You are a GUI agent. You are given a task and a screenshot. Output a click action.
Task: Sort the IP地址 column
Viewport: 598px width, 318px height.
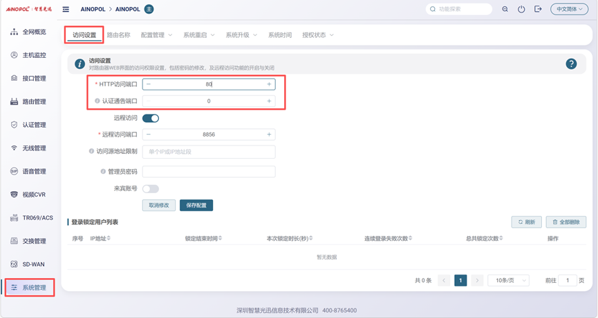pyautogui.click(x=109, y=239)
